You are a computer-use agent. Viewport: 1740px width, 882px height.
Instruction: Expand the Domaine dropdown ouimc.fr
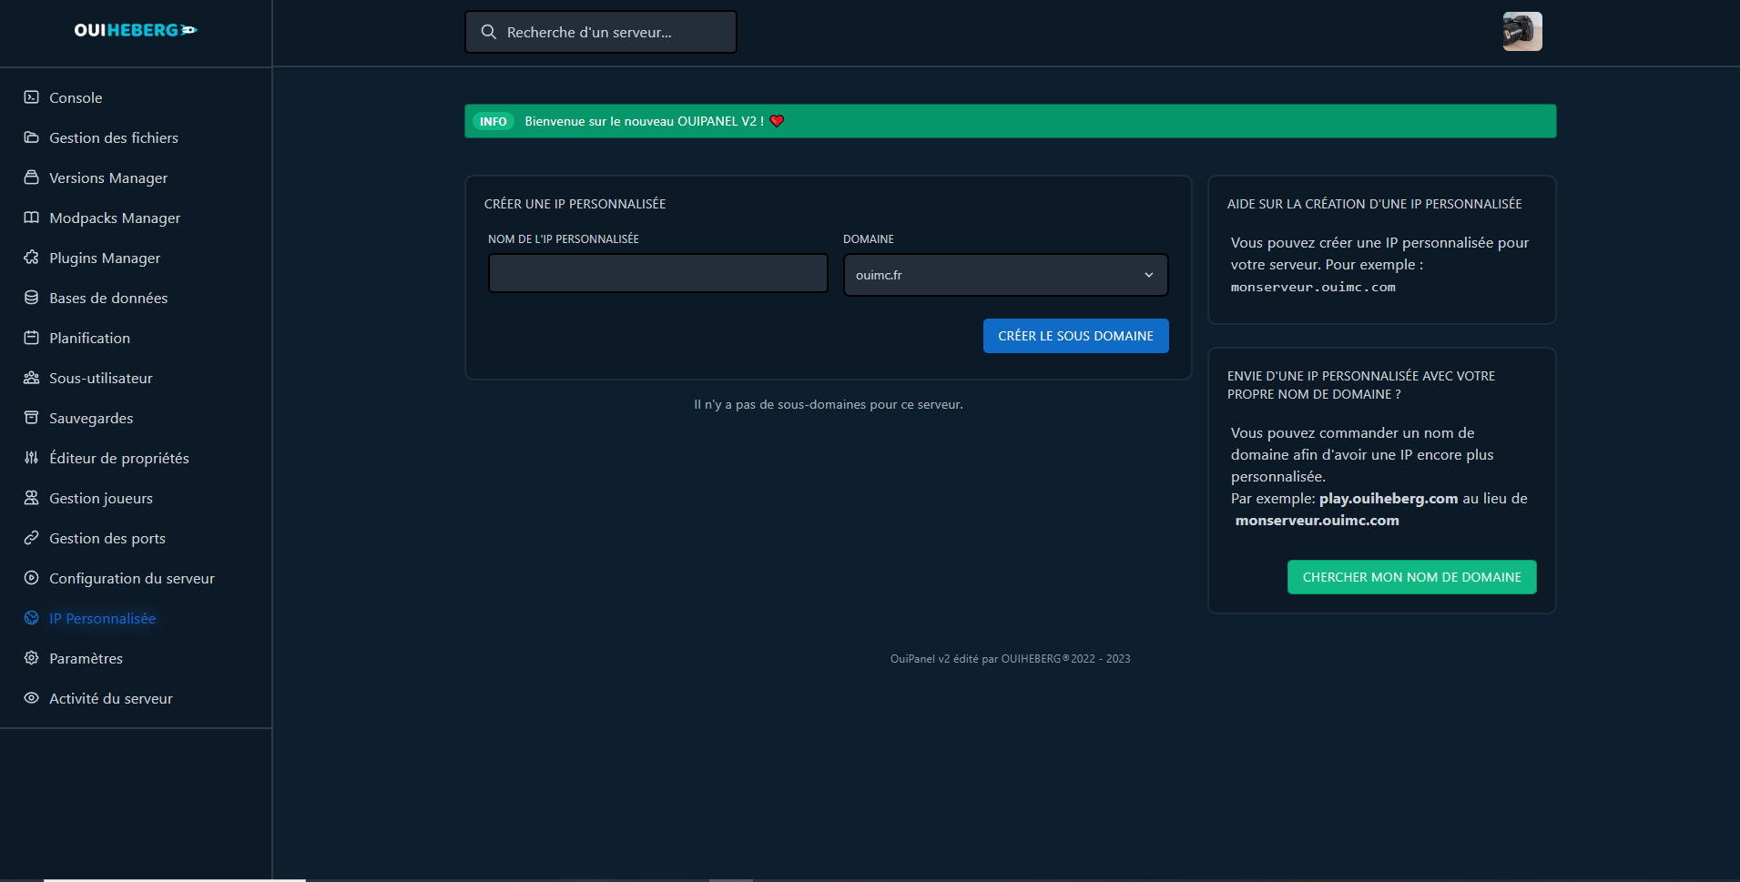pos(1005,275)
